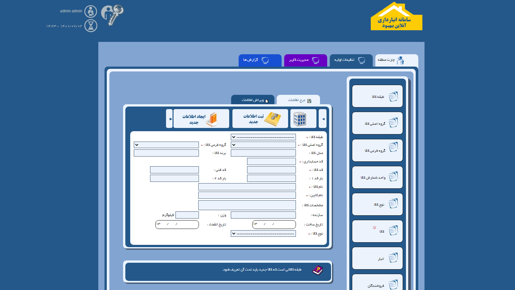Open the نوع کالا dropdown at form bottom
This screenshot has height=290, width=515.
pos(263,233)
